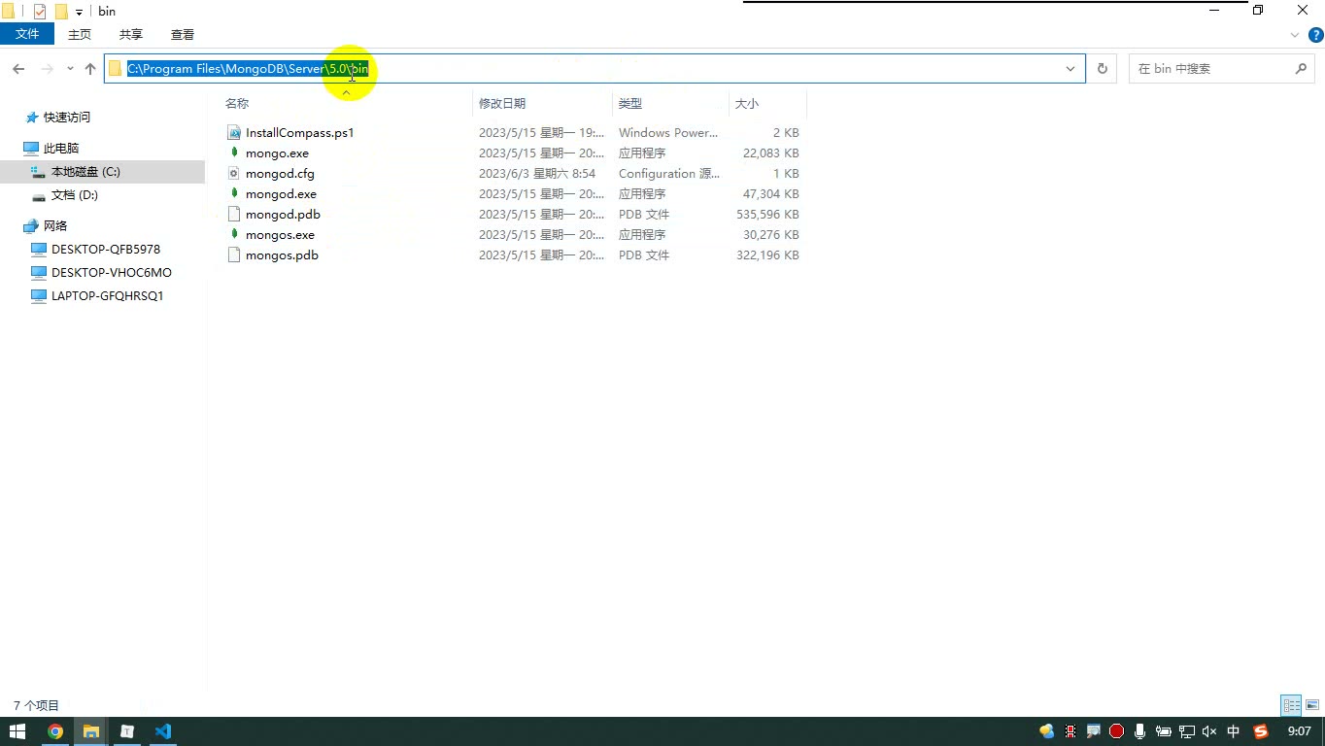Image resolution: width=1325 pixels, height=746 pixels.
Task: Select the InstallCompass.ps1 file
Action: (x=299, y=133)
